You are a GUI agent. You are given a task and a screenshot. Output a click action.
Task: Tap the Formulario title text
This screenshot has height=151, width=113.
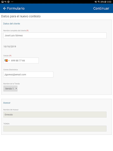[x=16, y=9]
